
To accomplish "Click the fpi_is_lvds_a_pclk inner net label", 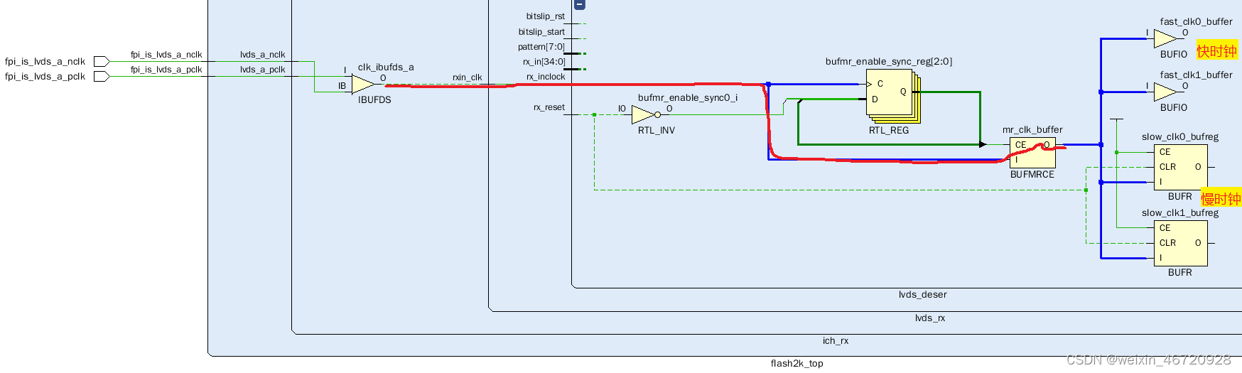I will (166, 70).
